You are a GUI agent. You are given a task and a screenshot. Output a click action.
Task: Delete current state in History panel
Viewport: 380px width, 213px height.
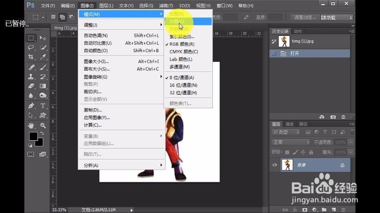pos(343,117)
